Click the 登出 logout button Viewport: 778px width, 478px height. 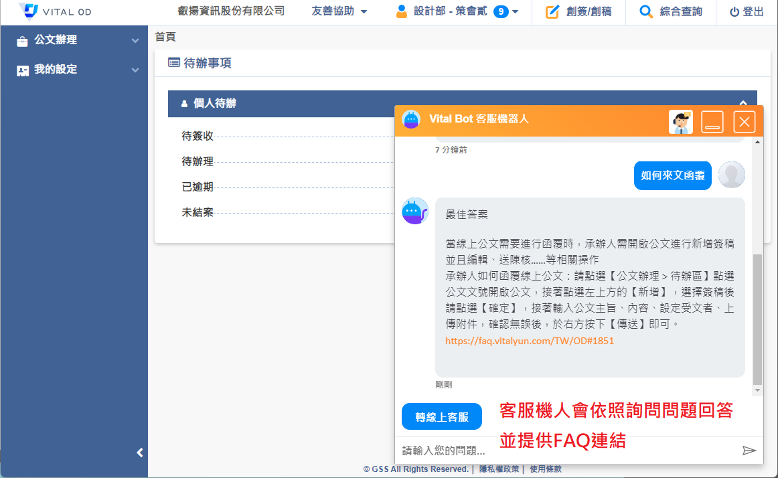[746, 11]
